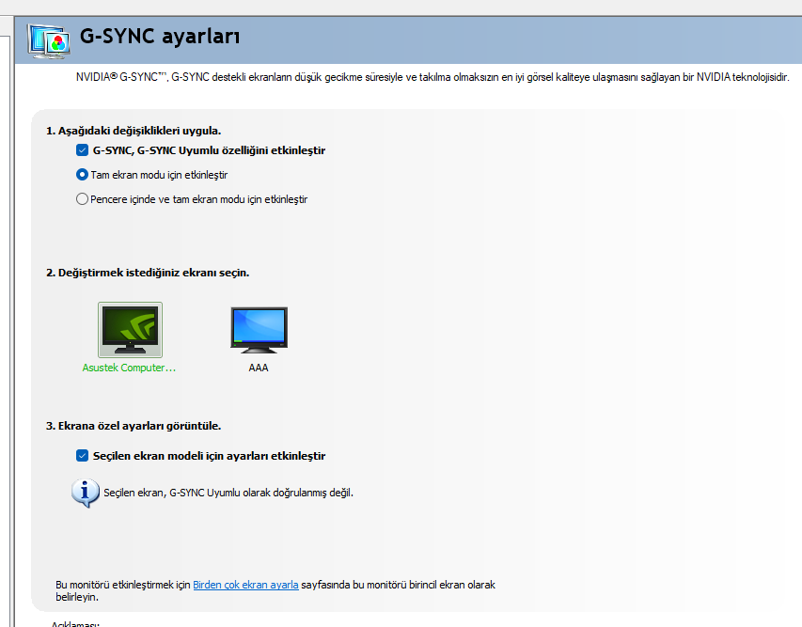This screenshot has height=627, width=802.
Task: Click the G-SYNC ayarları page title
Action: click(x=160, y=37)
